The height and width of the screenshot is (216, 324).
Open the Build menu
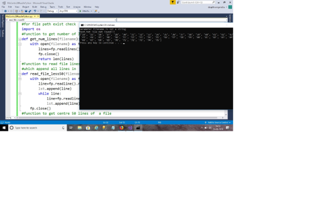(35, 7)
